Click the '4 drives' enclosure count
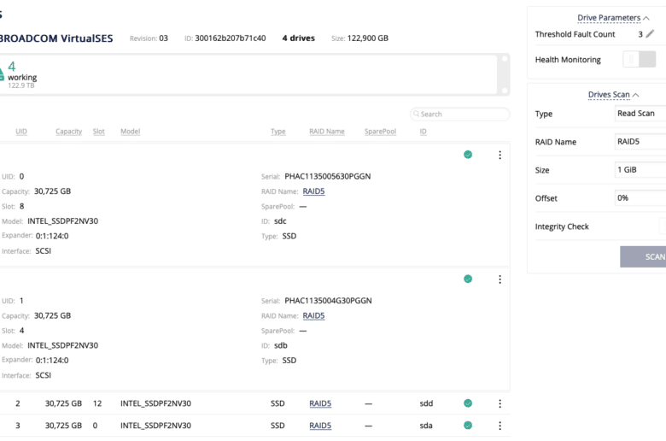Screen dimensions: 666x441 click(x=299, y=38)
